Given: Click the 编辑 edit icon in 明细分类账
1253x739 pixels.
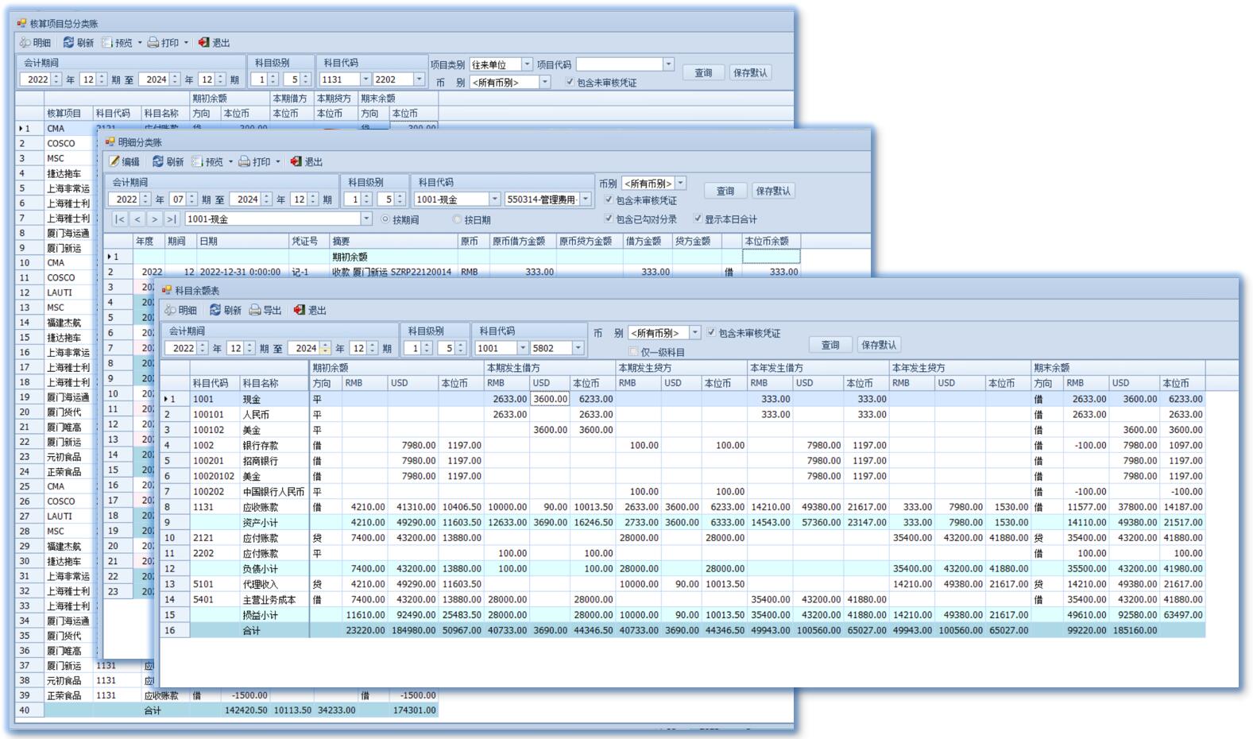Looking at the screenshot, I should [114, 161].
